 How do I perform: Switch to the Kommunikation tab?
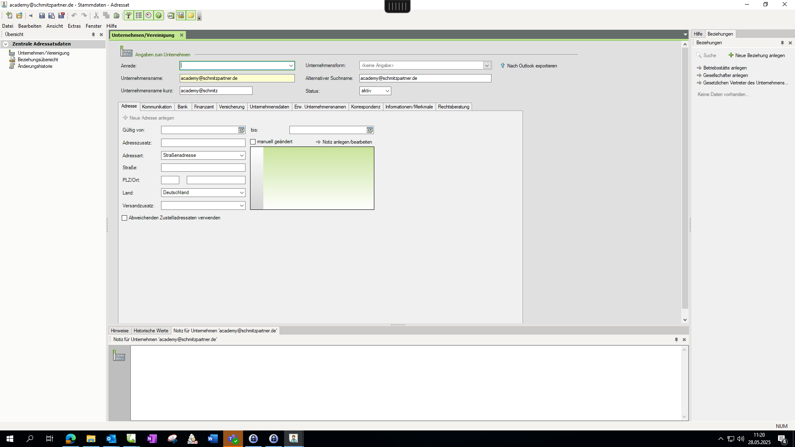coord(157,107)
